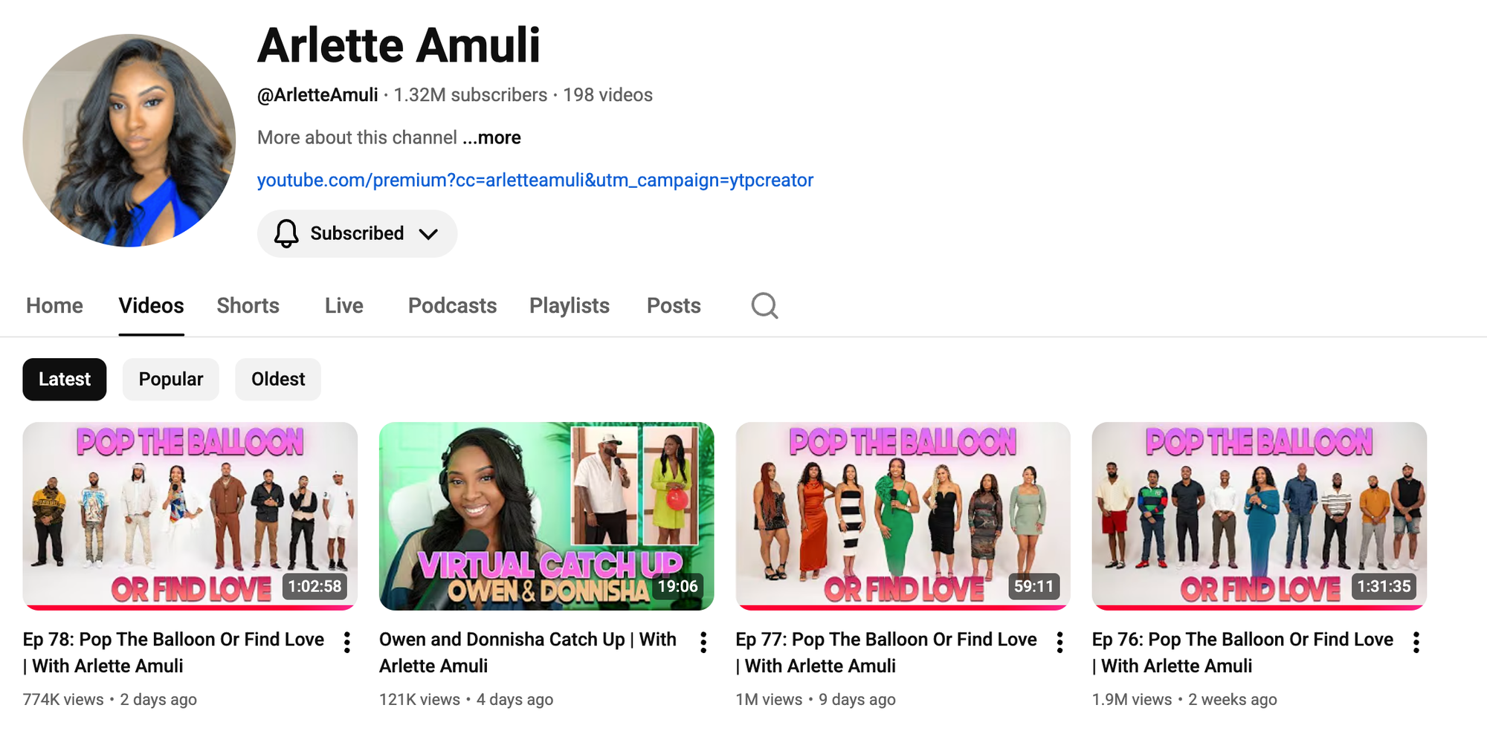Play the Ep 78 video thumbnail
The image size is (1487, 731).
coord(190,516)
